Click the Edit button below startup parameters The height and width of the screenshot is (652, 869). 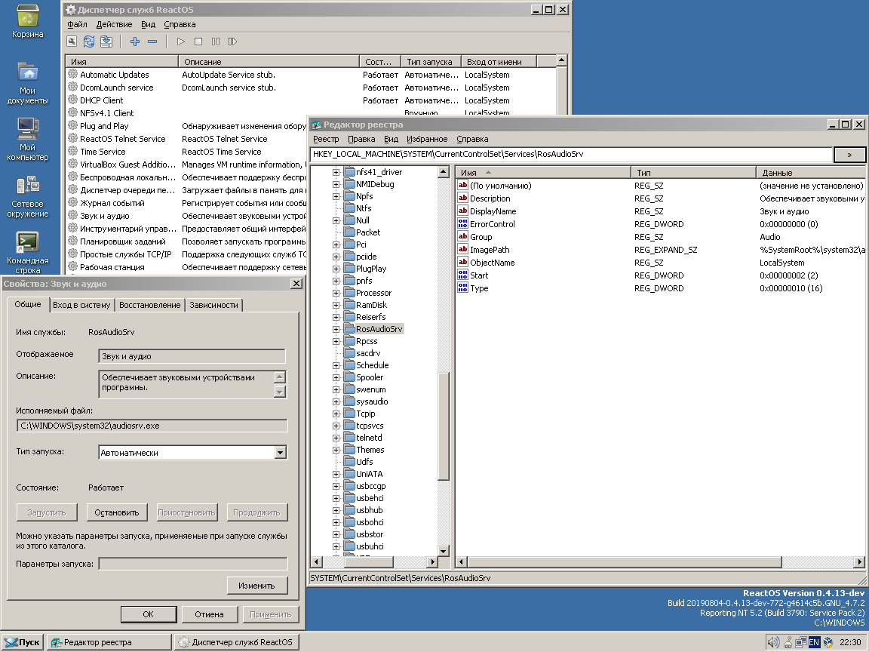pyautogui.click(x=256, y=586)
